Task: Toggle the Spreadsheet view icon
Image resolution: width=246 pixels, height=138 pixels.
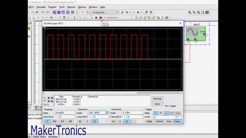Action: click(59, 12)
